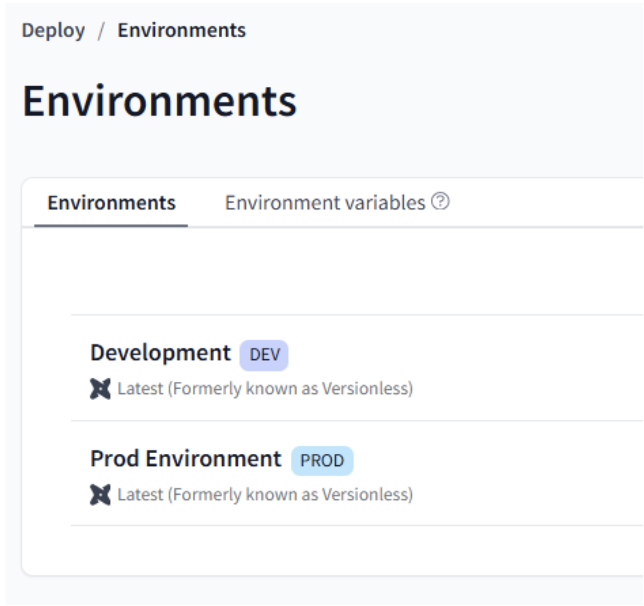Click the blank tab bar area right of the help icon
The width and height of the screenshot is (644, 606).
(x=544, y=203)
